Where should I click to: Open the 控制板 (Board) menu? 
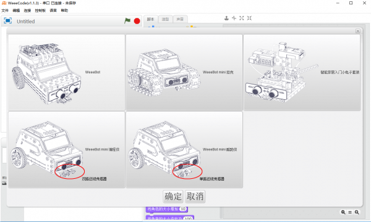[x=40, y=10]
